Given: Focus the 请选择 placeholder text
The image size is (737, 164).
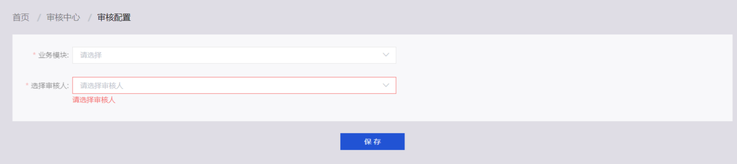Looking at the screenshot, I should [91, 55].
